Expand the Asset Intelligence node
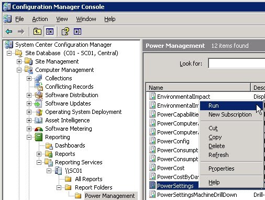The width and height of the screenshot is (265, 200). point(29,120)
